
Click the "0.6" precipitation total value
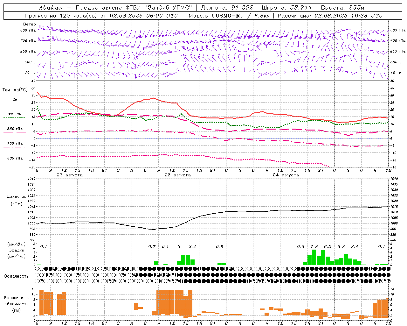coord(219,247)
